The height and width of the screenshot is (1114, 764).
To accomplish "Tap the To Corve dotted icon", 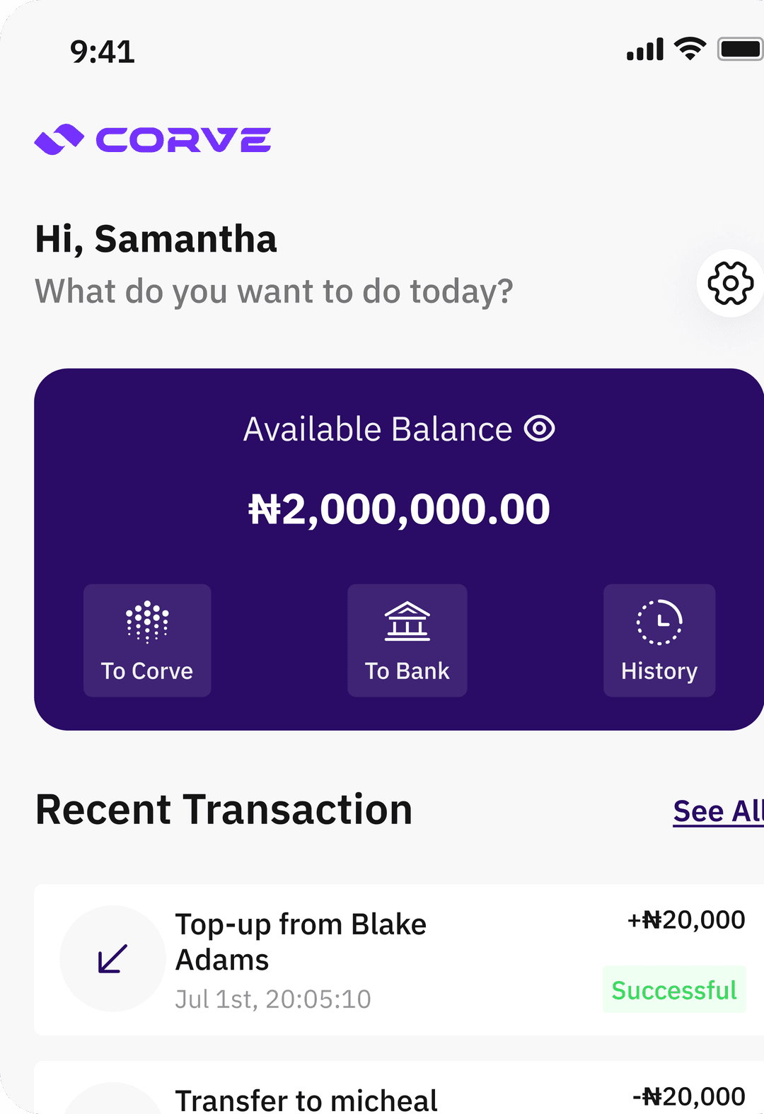I will click(147, 622).
